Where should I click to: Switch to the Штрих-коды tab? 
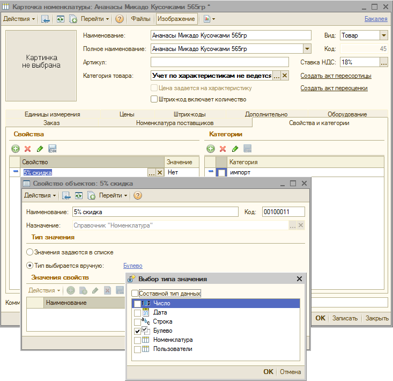pyautogui.click(x=189, y=114)
